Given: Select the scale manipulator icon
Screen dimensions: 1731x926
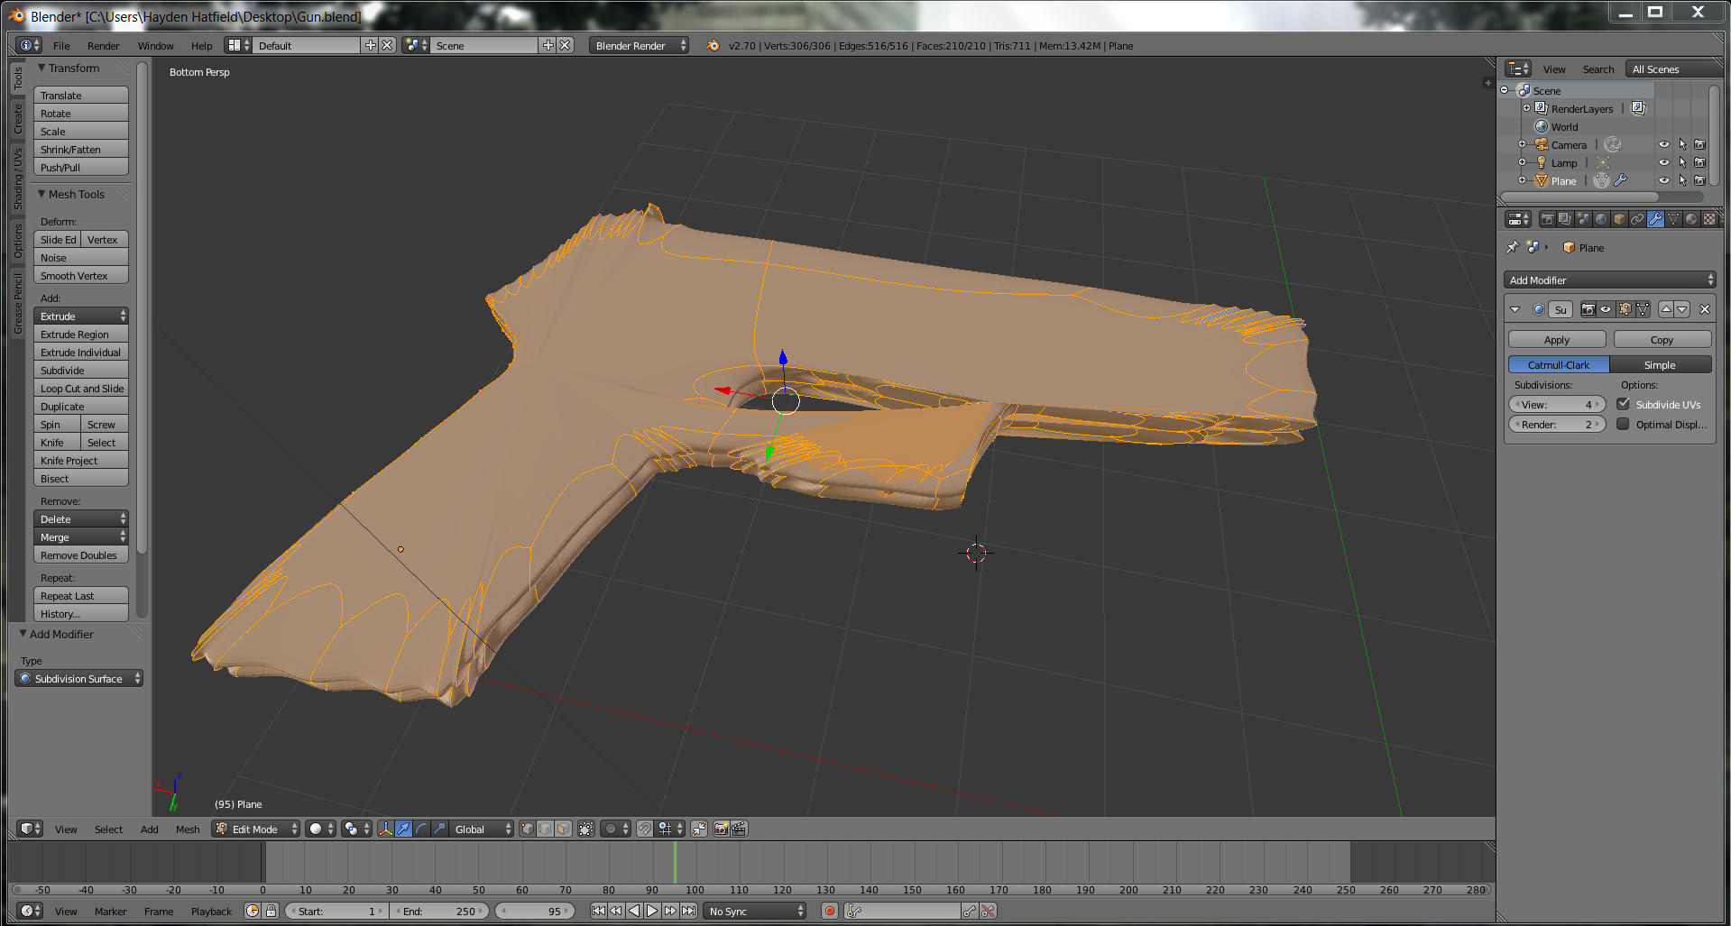Looking at the screenshot, I should 439,829.
